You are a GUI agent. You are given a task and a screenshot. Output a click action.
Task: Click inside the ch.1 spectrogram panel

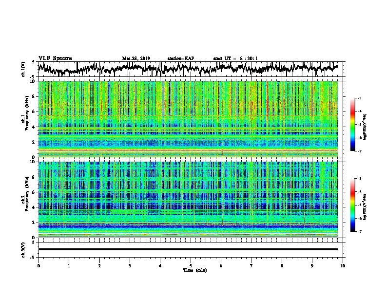pos(188,119)
